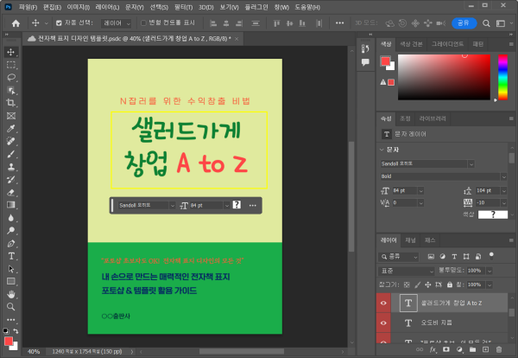This screenshot has height=358, width=518.
Task: Click the delete layer trash icon
Action: tap(498, 350)
